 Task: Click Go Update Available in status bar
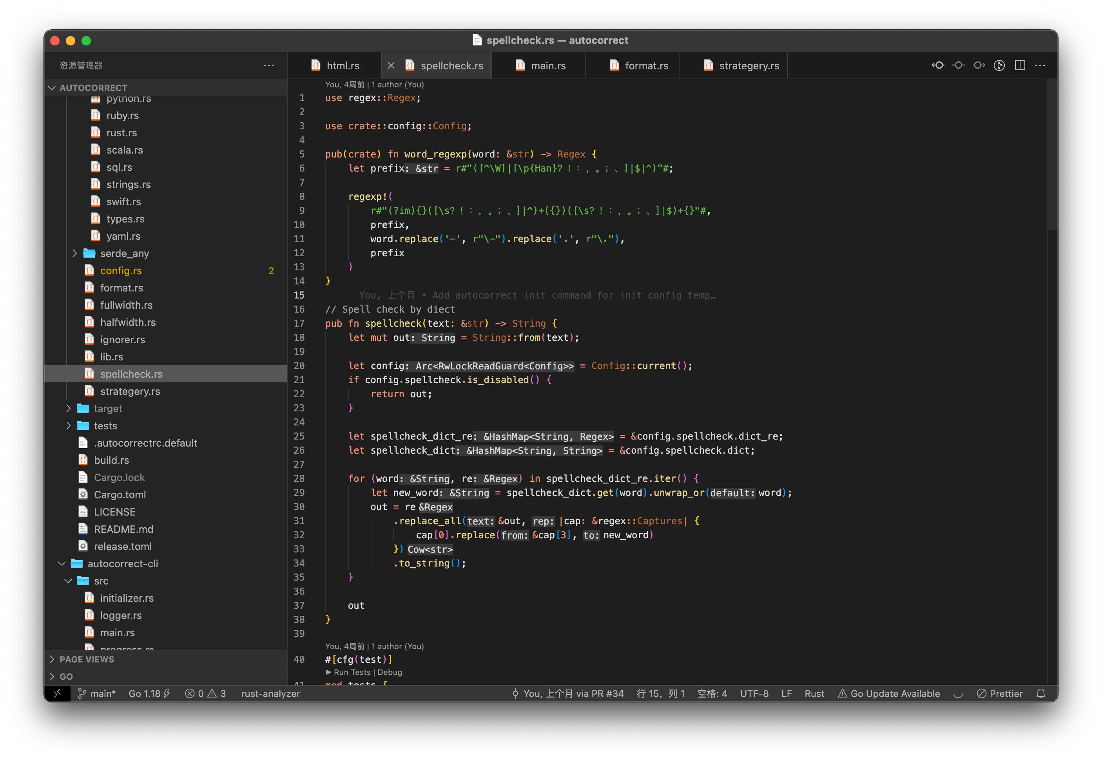(894, 693)
